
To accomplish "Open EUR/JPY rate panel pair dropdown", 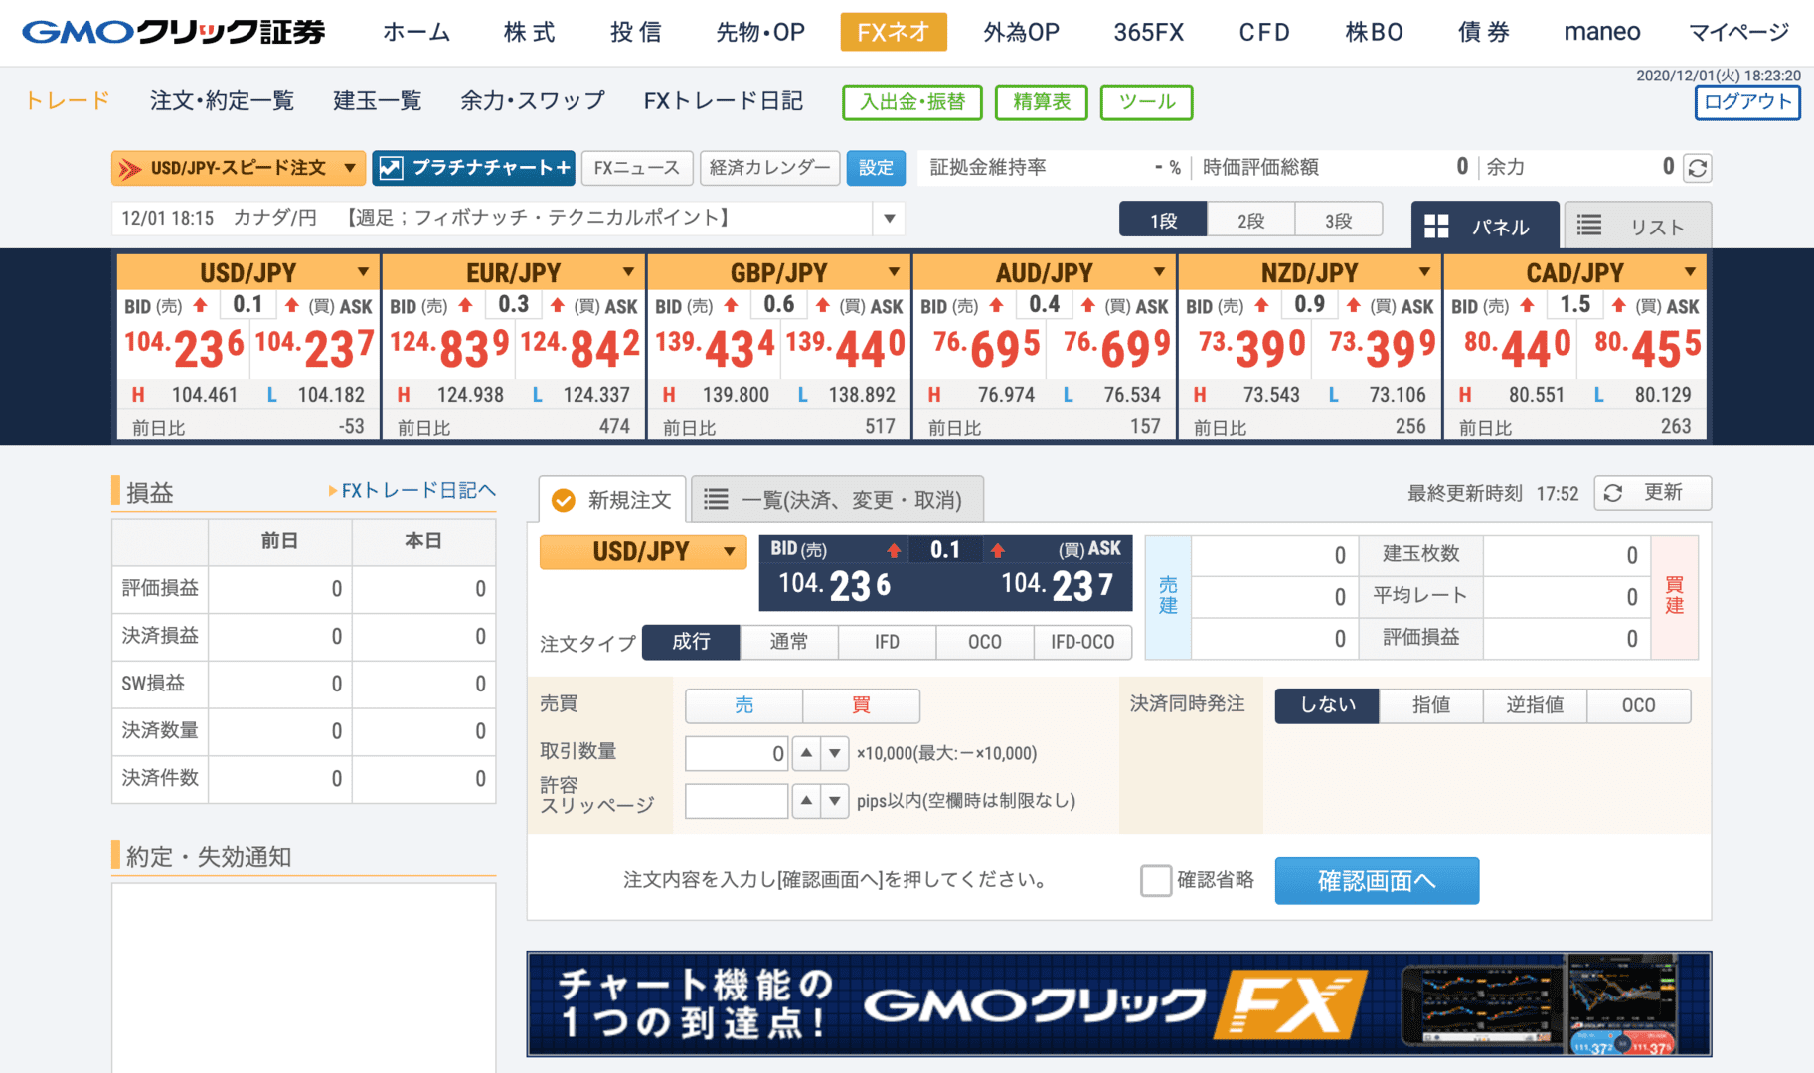I will 628,272.
